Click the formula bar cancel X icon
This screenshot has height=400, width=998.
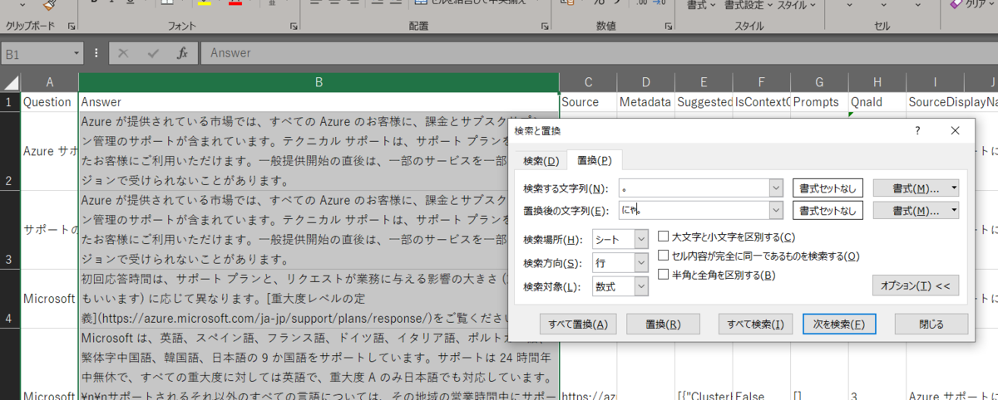(124, 53)
